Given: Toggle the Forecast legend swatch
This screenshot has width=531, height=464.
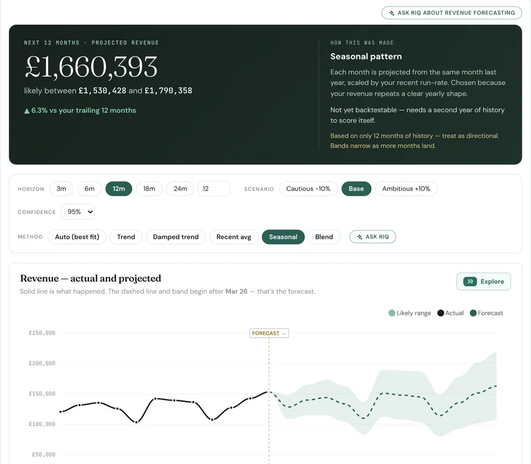Looking at the screenshot, I should [473, 313].
